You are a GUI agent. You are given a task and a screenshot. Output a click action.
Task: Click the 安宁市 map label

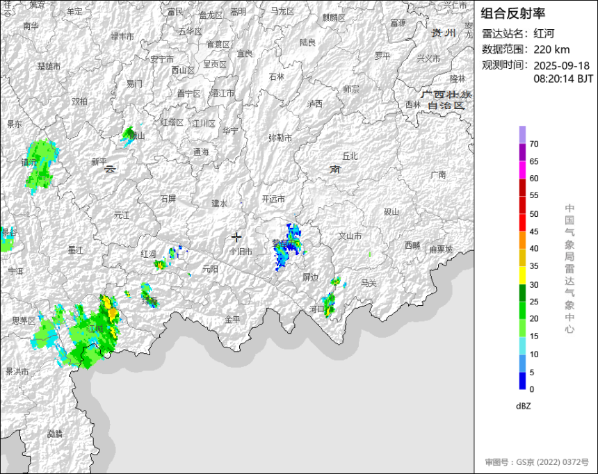(162, 60)
